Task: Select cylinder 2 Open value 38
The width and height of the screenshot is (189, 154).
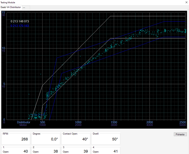Action: [56, 151]
